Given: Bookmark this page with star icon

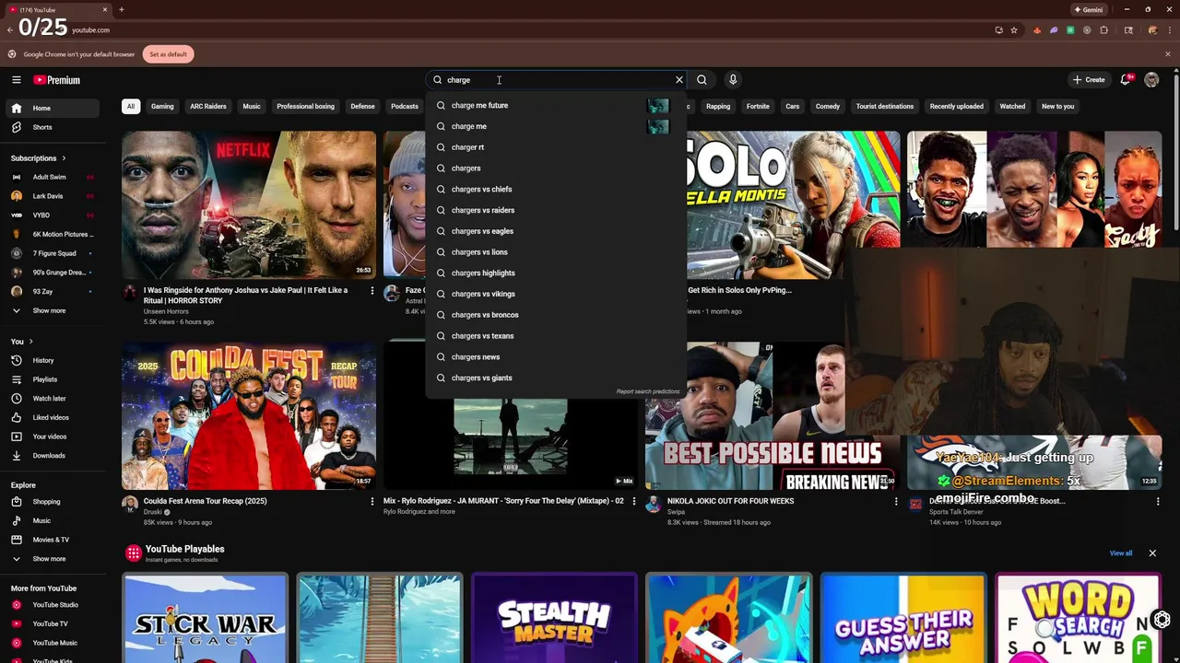Looking at the screenshot, I should click(x=1014, y=29).
